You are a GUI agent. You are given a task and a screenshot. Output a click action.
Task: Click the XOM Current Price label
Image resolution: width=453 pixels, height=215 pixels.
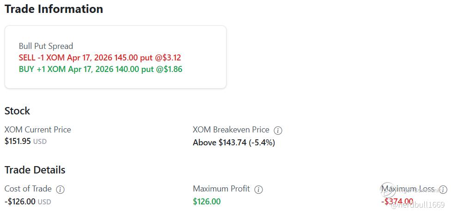38,130
